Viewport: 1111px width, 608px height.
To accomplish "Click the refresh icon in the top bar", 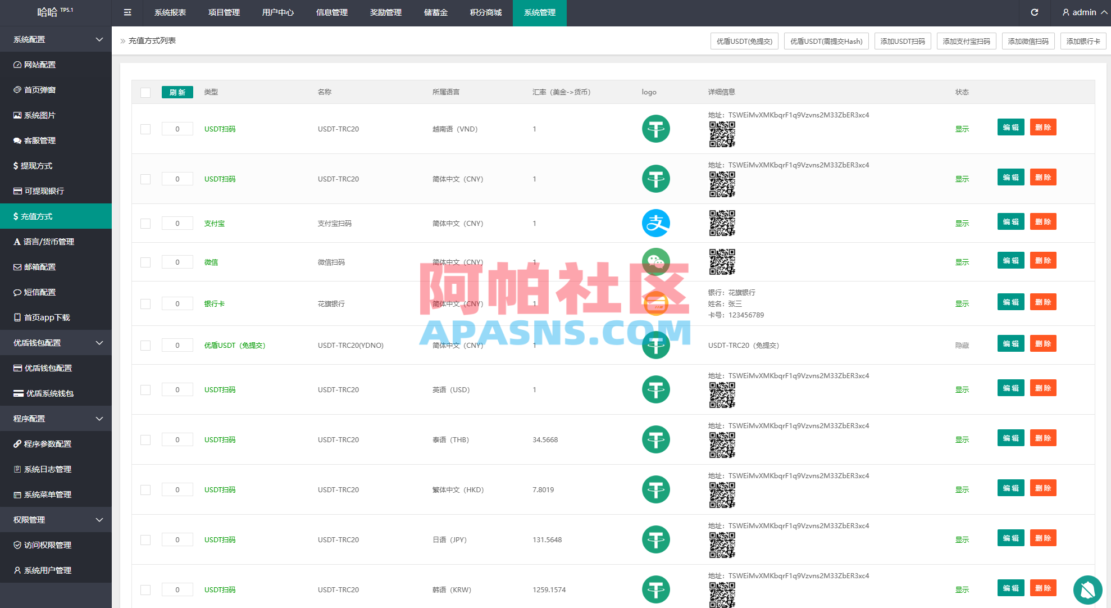I will (1035, 12).
